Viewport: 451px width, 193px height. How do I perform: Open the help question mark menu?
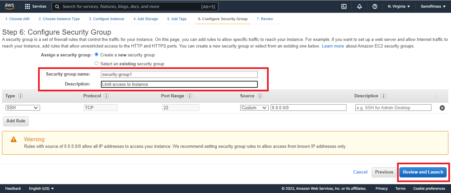(x=375, y=6)
